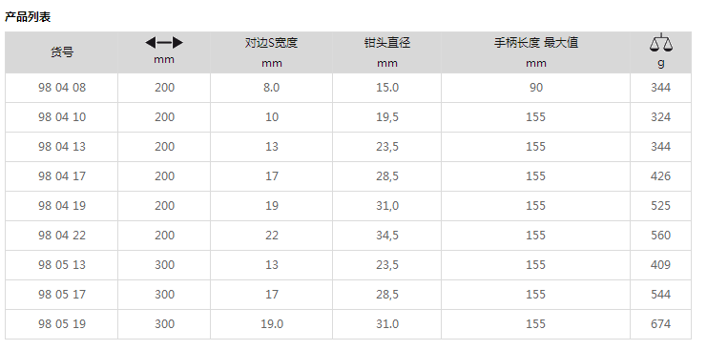Open item 98 05 17
707x350 pixels.
coord(62,295)
